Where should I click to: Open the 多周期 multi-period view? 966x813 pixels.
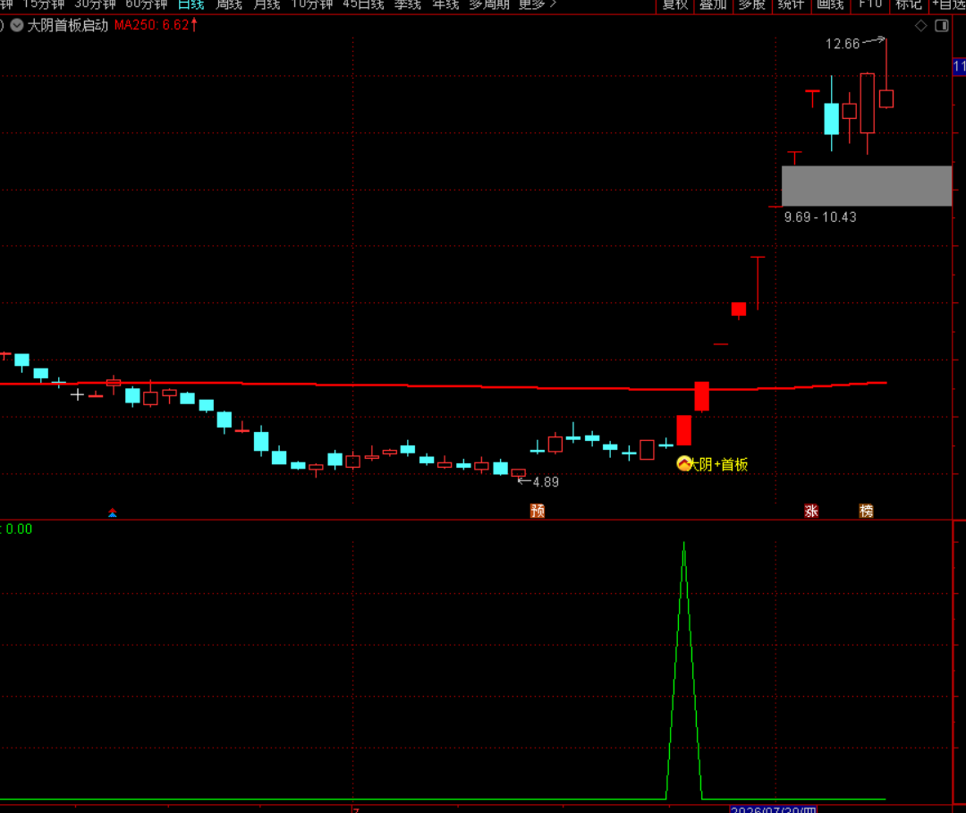point(489,5)
